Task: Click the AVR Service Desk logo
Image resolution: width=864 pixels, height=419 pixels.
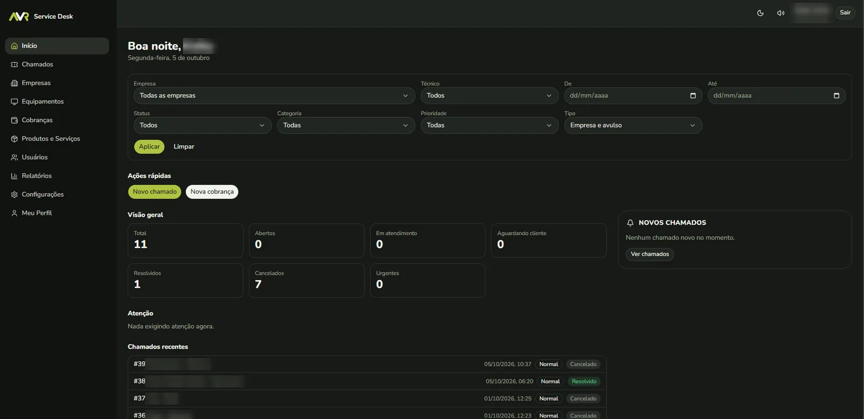Action: [x=41, y=17]
